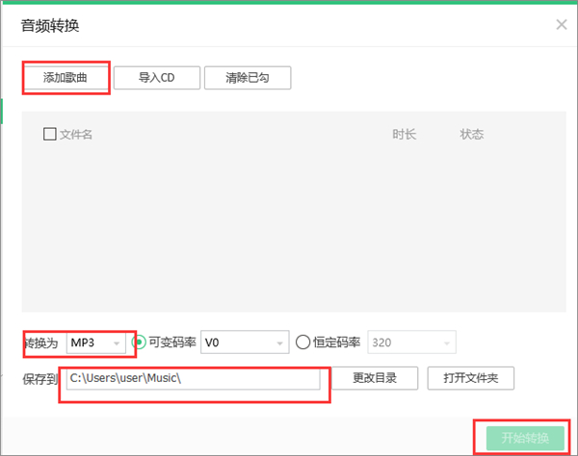This screenshot has height=456, width=578.
Task: Tick the 文件名 select-all checkbox
Action: tap(50, 134)
